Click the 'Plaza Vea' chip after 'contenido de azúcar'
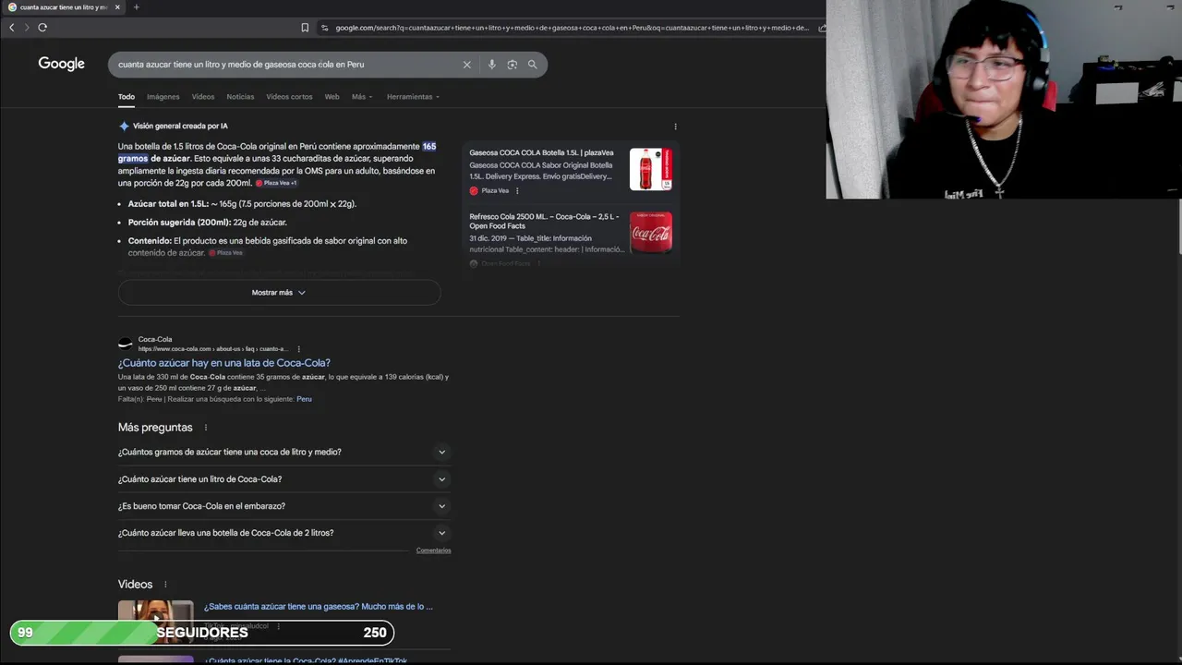Image resolution: width=1182 pixels, height=665 pixels. coord(225,253)
